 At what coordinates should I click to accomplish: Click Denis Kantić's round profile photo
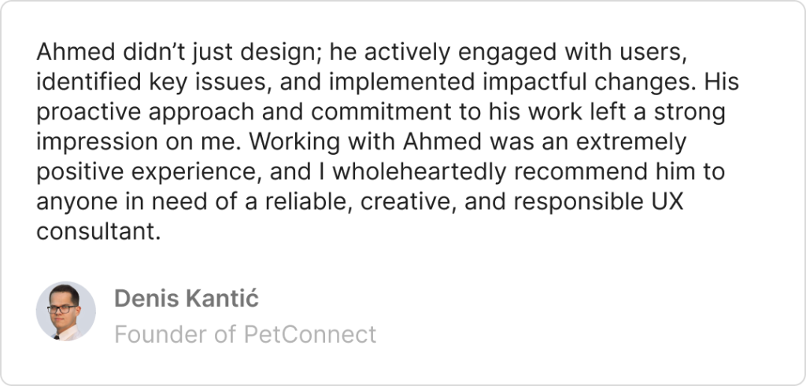66,311
